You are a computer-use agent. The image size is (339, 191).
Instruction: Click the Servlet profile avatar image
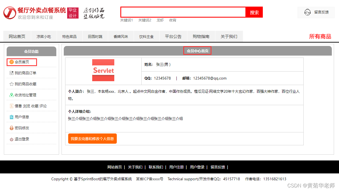point(103,70)
